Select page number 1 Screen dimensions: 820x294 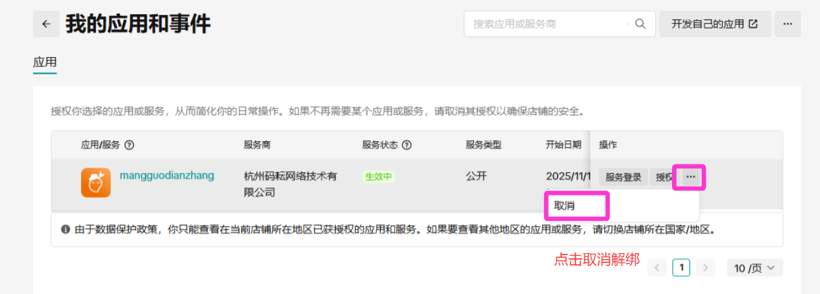tap(681, 268)
